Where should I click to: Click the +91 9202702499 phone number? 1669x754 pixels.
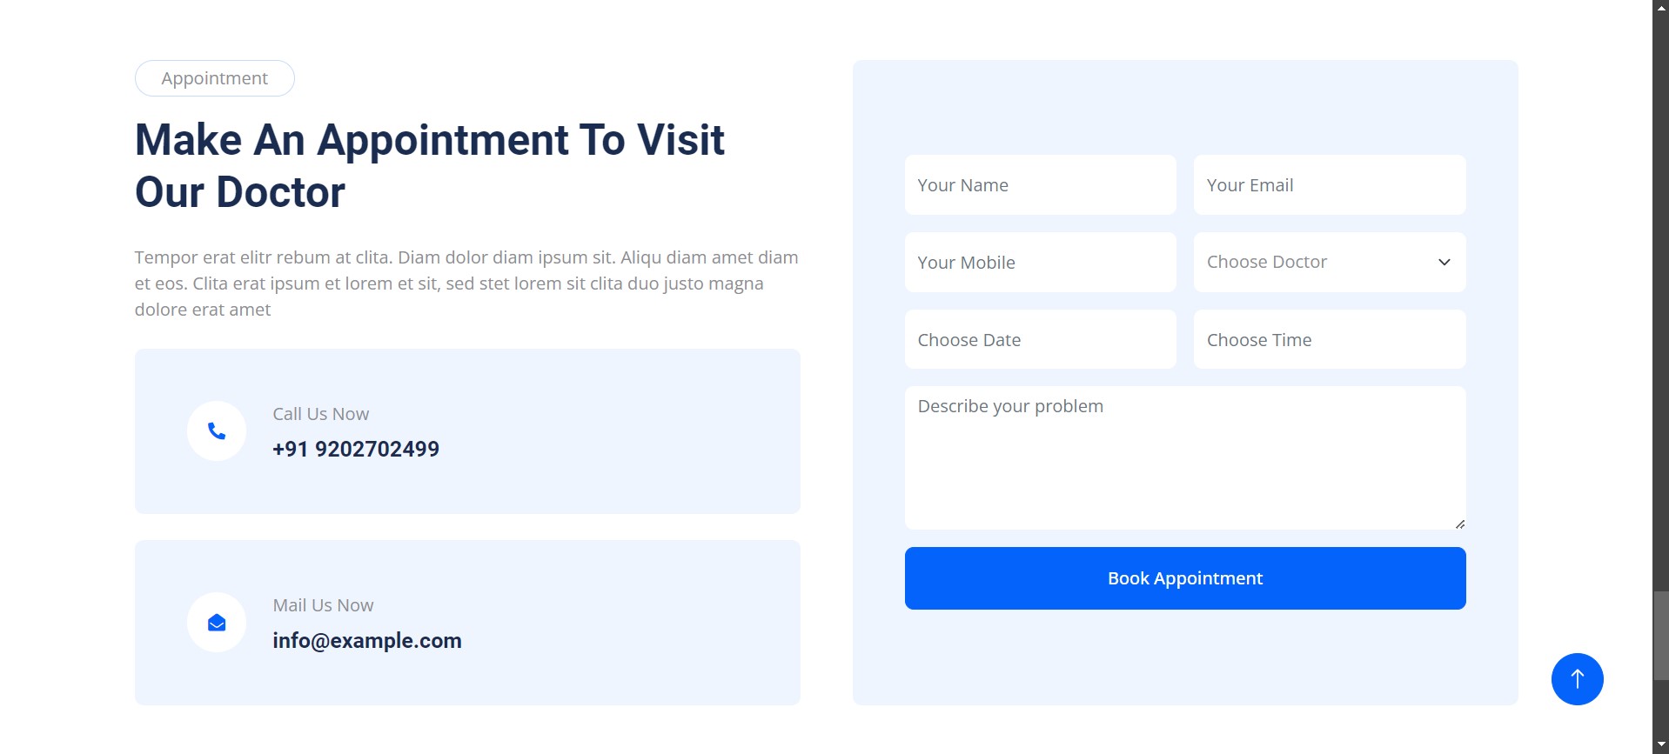356,450
